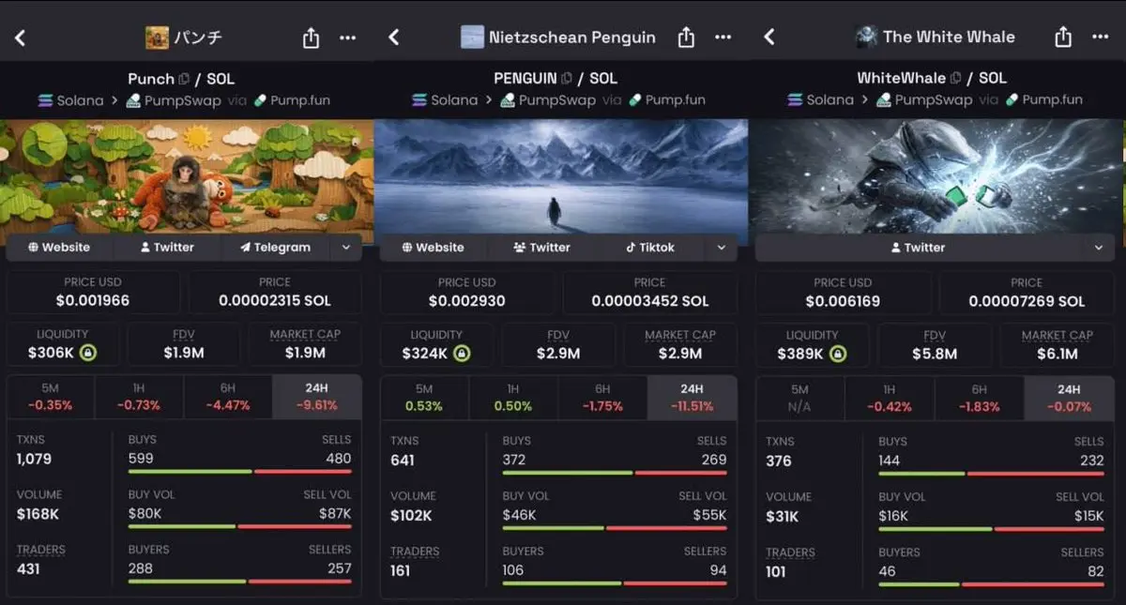Open more options for Nietzschean Penguin
The image size is (1126, 605).
[723, 38]
